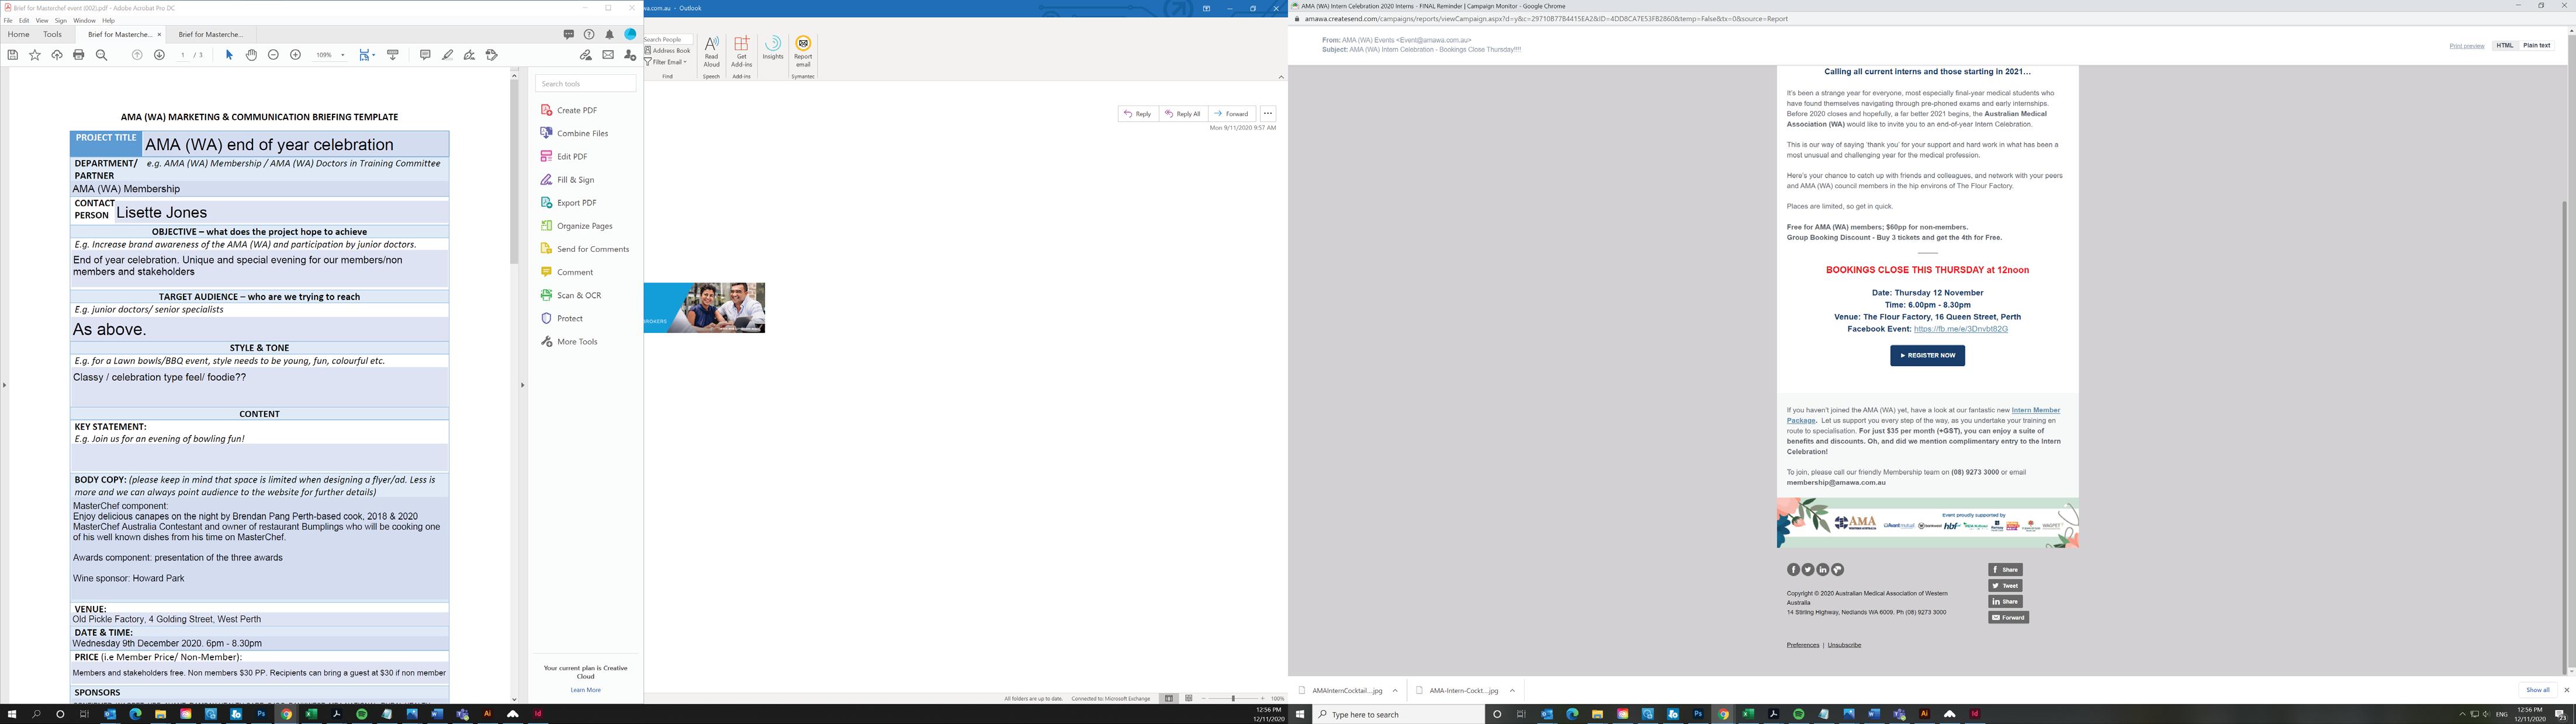Open the Sign menu in Acrobat
2576x724 pixels.
coord(61,20)
